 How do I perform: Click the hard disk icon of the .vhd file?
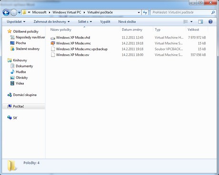(x=53, y=38)
